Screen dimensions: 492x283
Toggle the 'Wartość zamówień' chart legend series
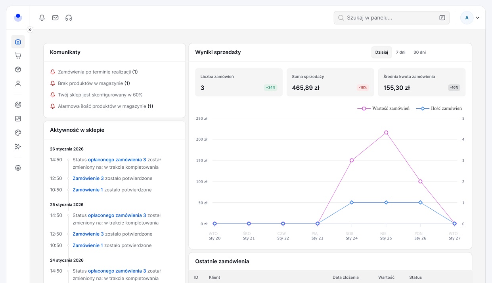pos(383,108)
